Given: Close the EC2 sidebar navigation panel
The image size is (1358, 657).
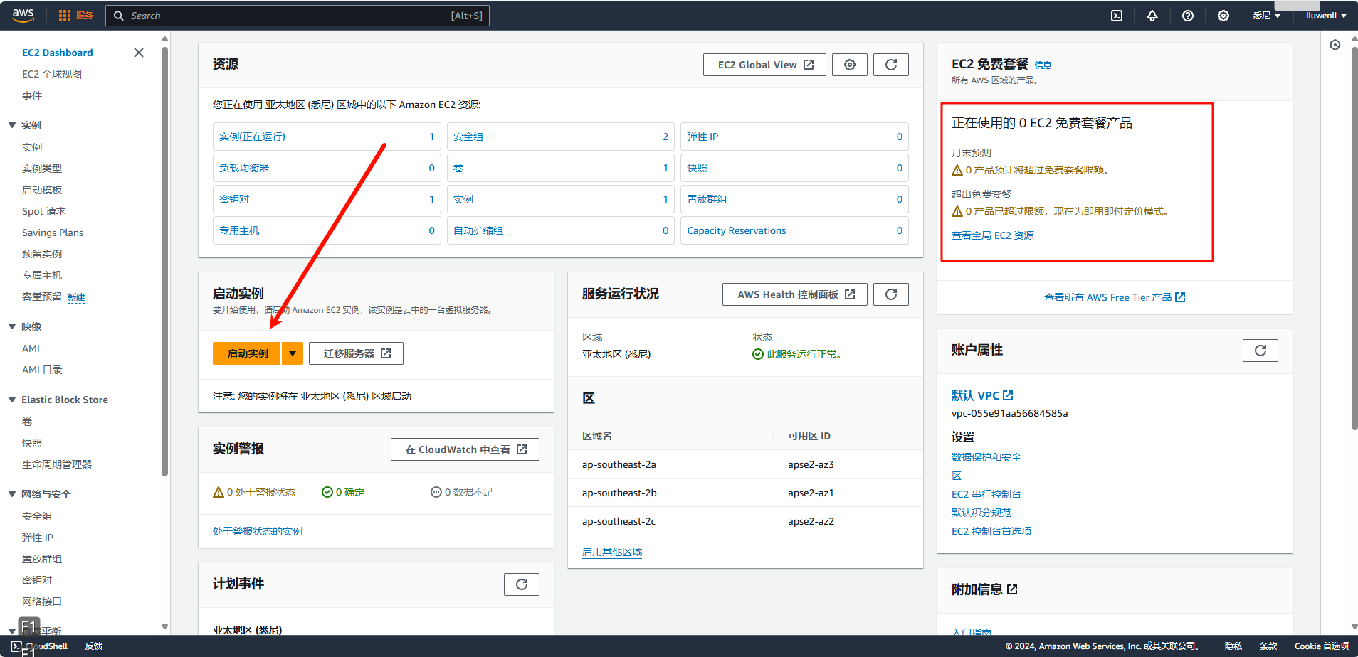Looking at the screenshot, I should (x=139, y=53).
